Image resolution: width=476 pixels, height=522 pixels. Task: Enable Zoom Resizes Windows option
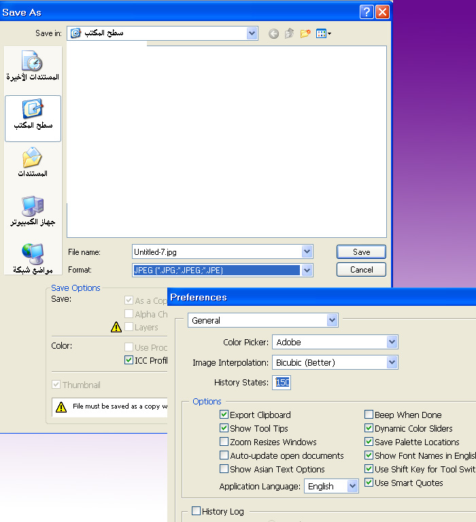click(224, 442)
